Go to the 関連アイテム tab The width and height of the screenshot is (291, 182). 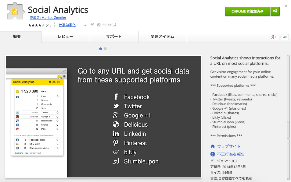(162, 37)
